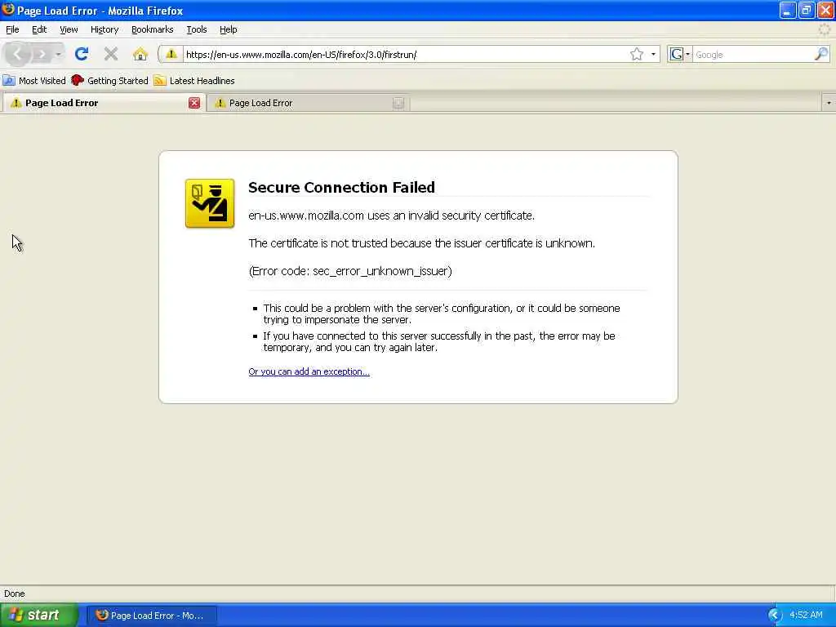Restore down the Firefox window
The width and height of the screenshot is (836, 627).
coord(806,10)
